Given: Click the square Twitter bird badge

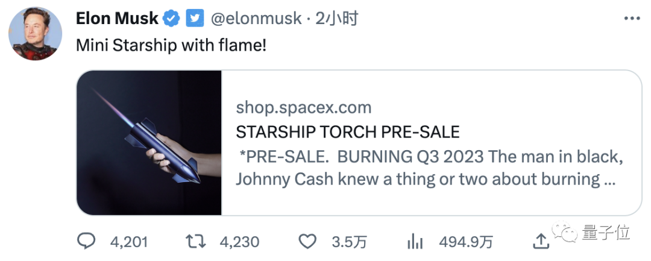Looking at the screenshot, I should [194, 19].
